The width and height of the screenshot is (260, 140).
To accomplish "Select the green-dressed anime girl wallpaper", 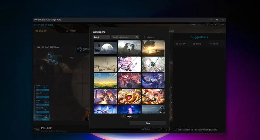I will (x=153, y=64).
